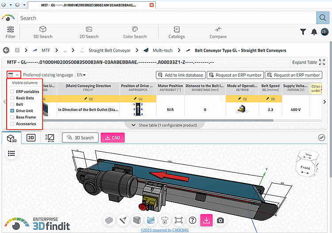The image size is (332, 233).
Task: Open Color Search tool
Action: pyautogui.click(x=135, y=32)
